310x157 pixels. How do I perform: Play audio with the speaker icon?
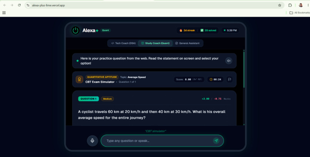pos(229,61)
